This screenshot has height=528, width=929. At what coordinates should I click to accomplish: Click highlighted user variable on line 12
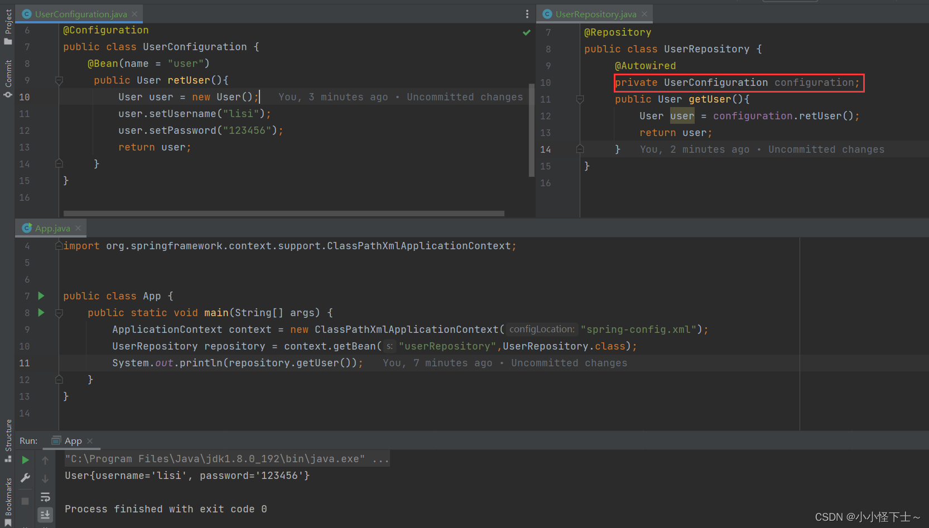pyautogui.click(x=682, y=116)
